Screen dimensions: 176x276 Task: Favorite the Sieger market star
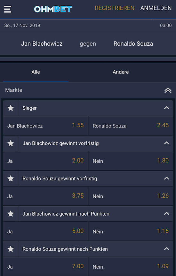click(x=11, y=108)
